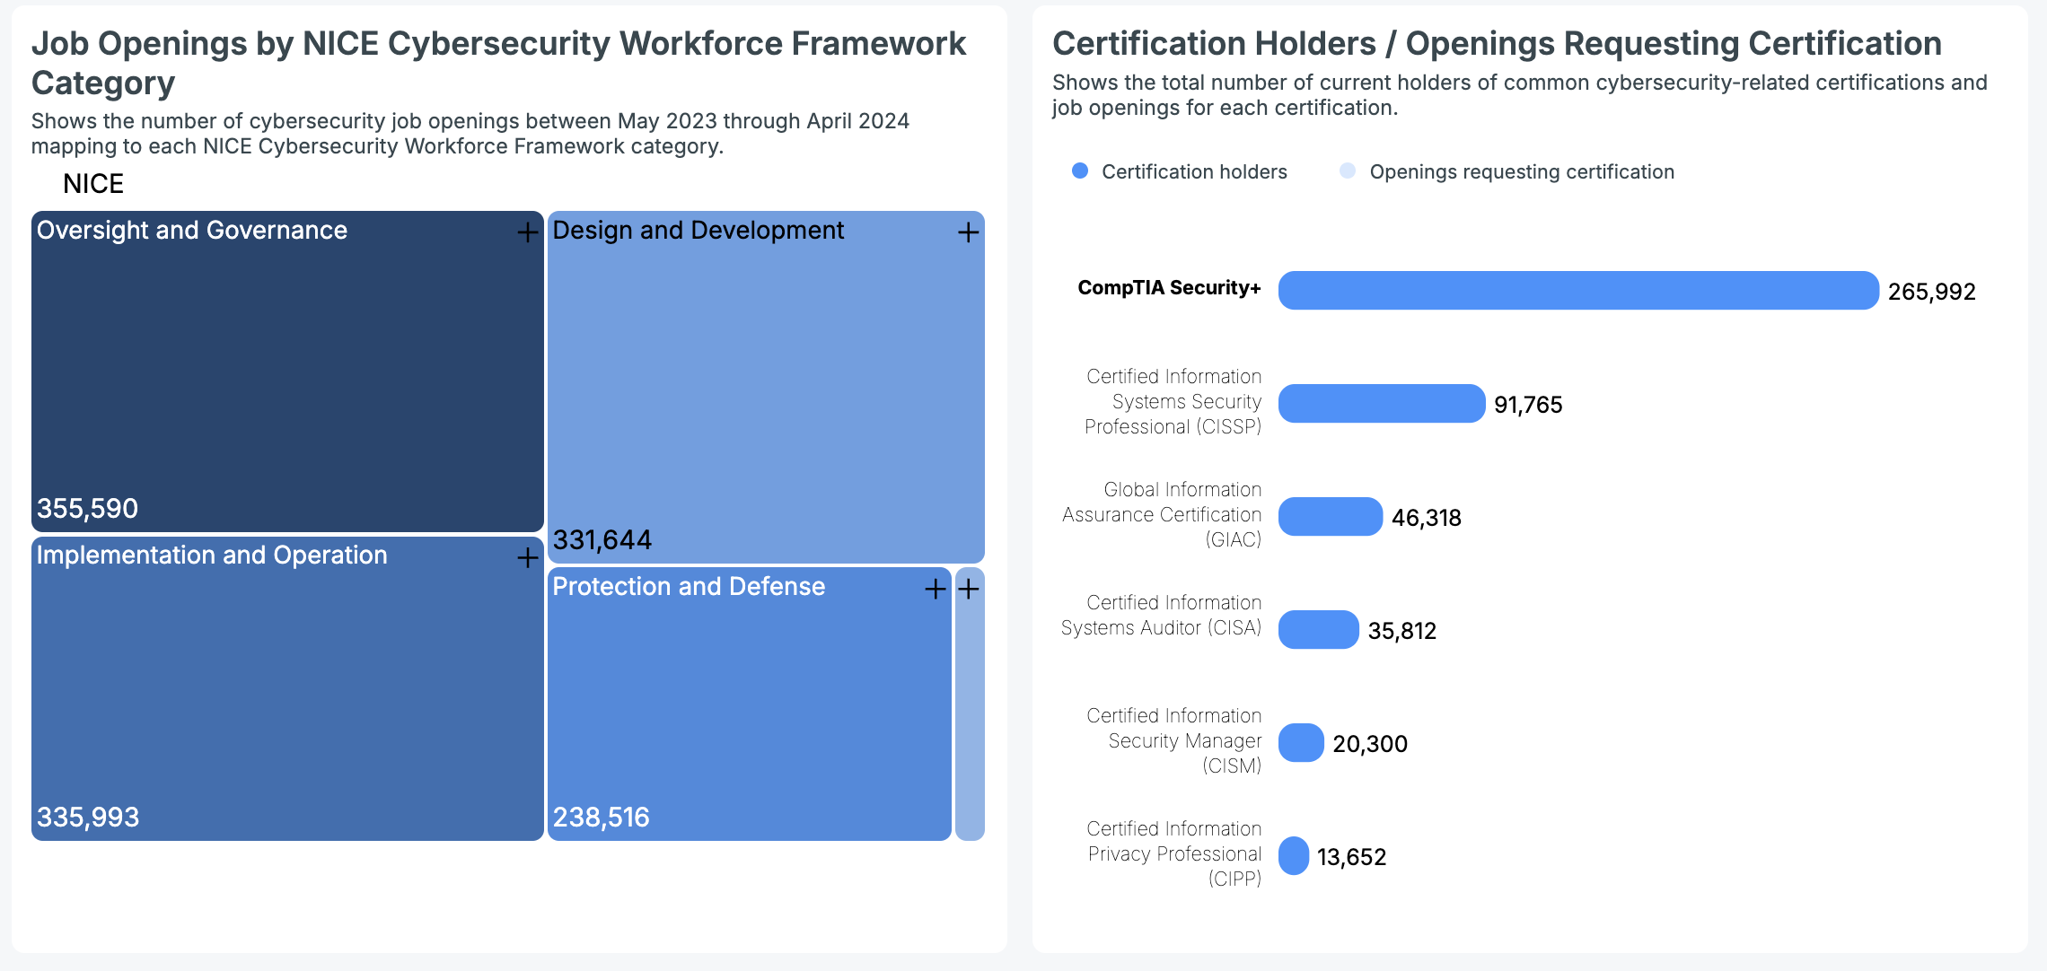Click the 13,652 bar value
Image resolution: width=2047 pixels, height=971 pixels.
pyautogui.click(x=1352, y=857)
